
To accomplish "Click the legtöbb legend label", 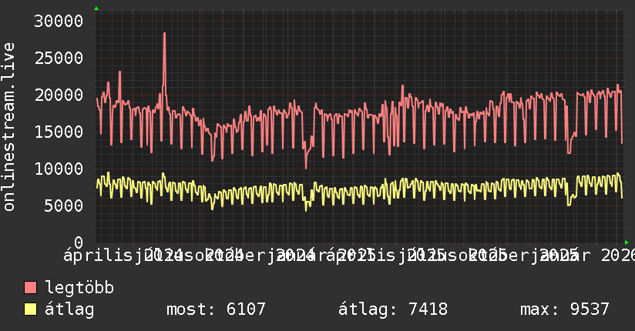I will point(79,288).
